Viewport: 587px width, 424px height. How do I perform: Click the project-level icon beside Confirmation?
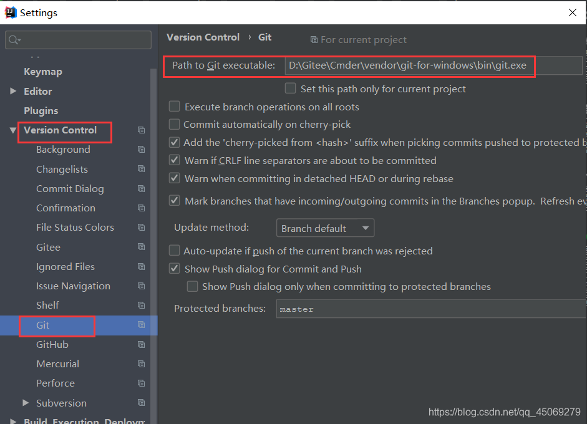point(141,208)
